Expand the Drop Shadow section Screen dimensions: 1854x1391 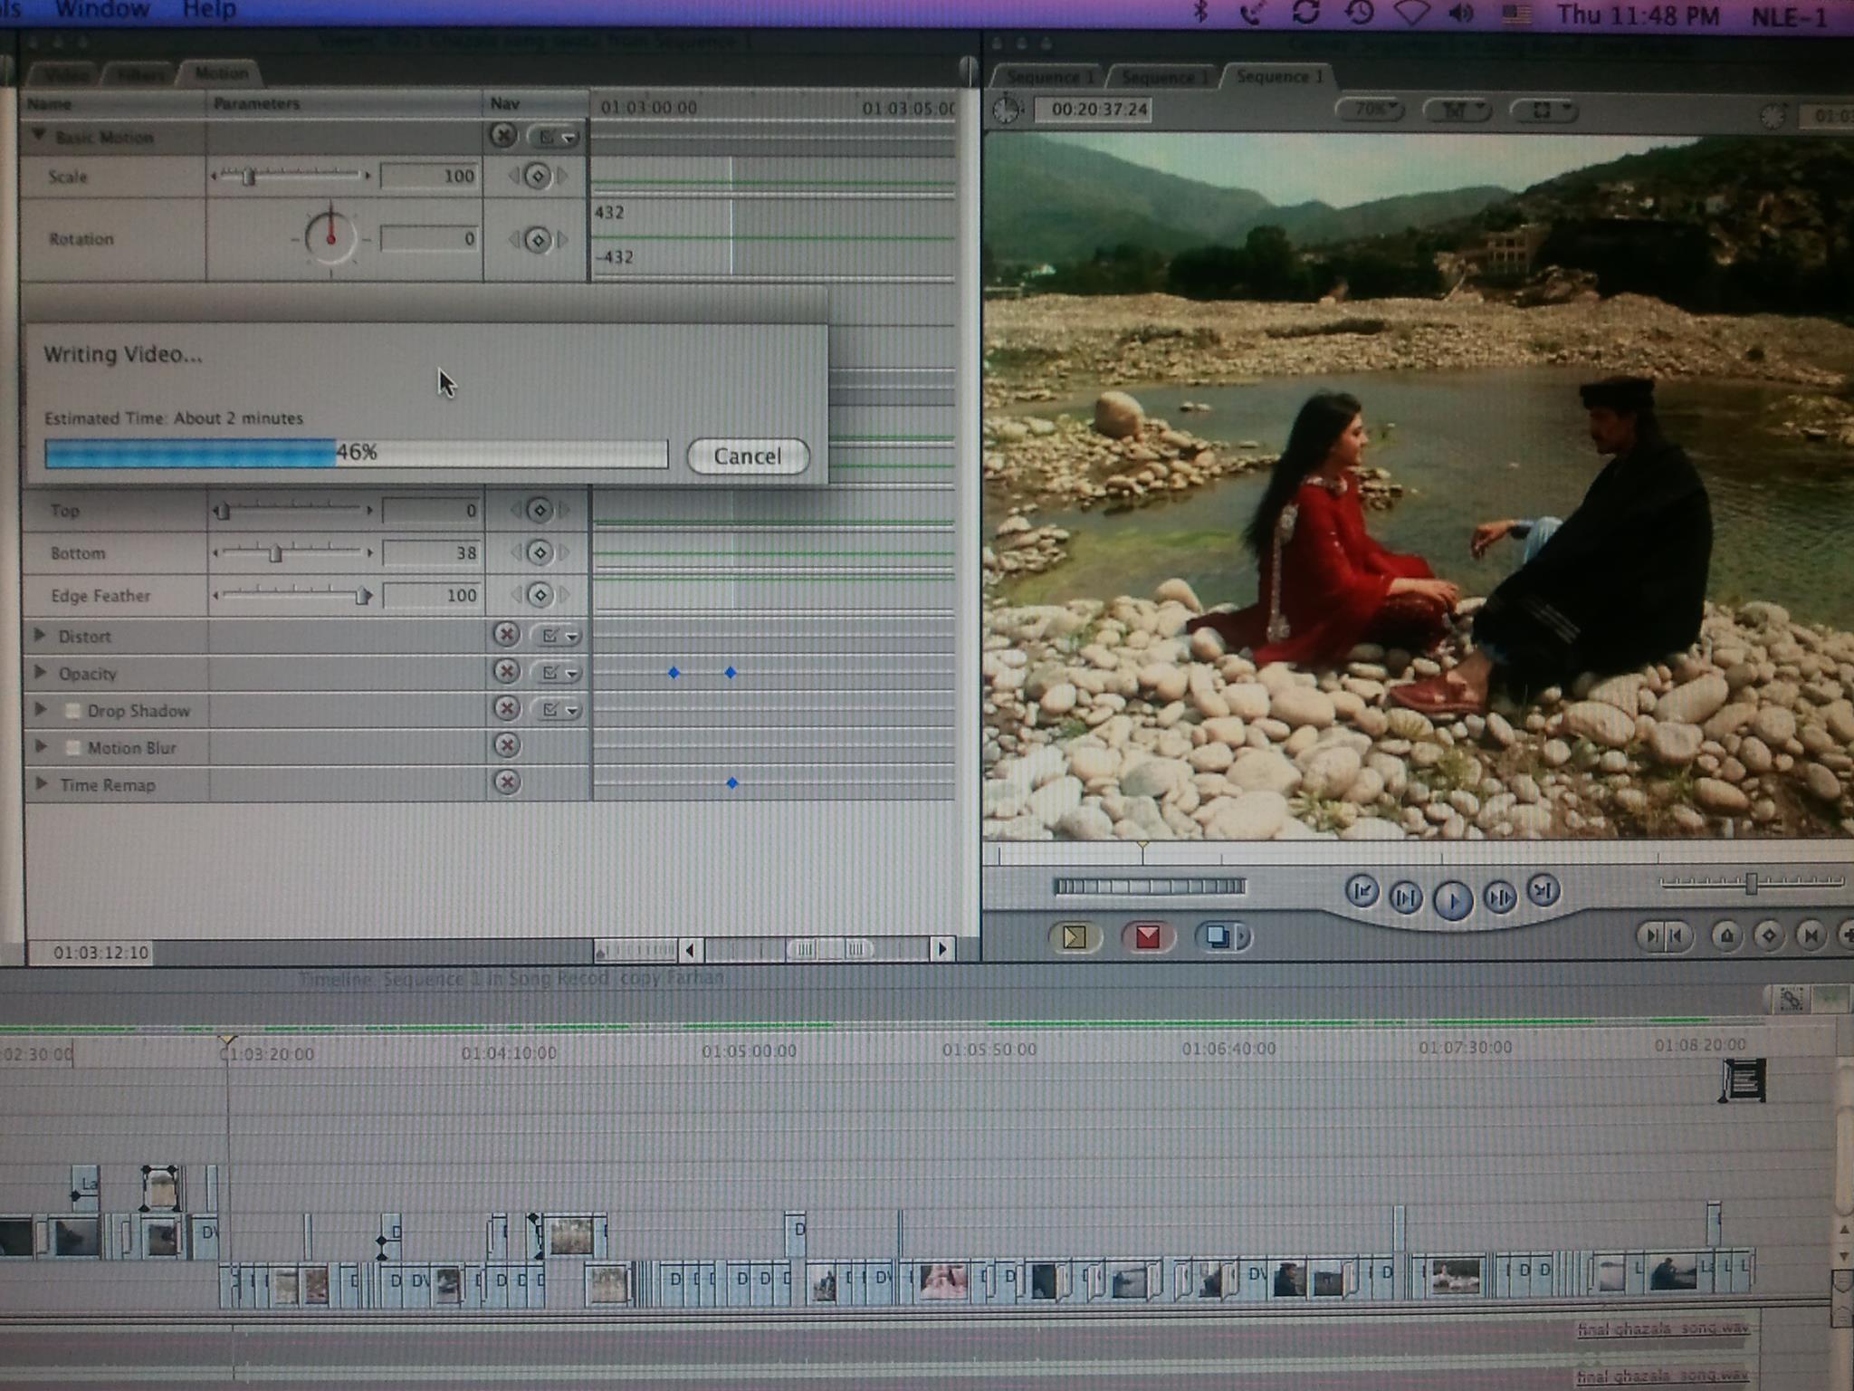point(40,710)
